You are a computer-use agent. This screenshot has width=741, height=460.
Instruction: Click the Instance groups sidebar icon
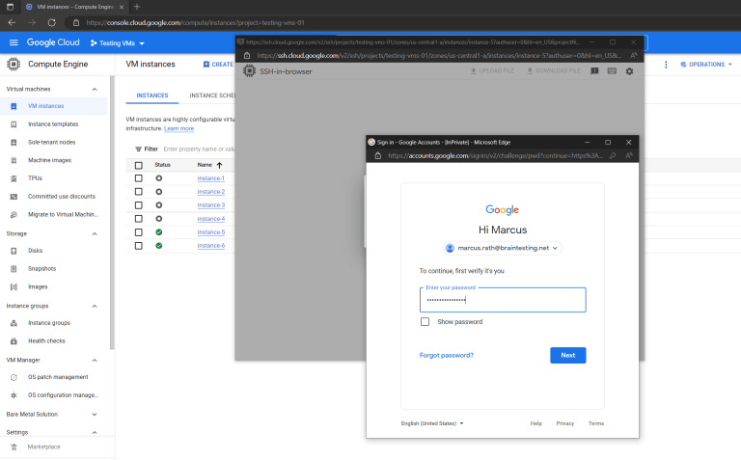coord(14,323)
